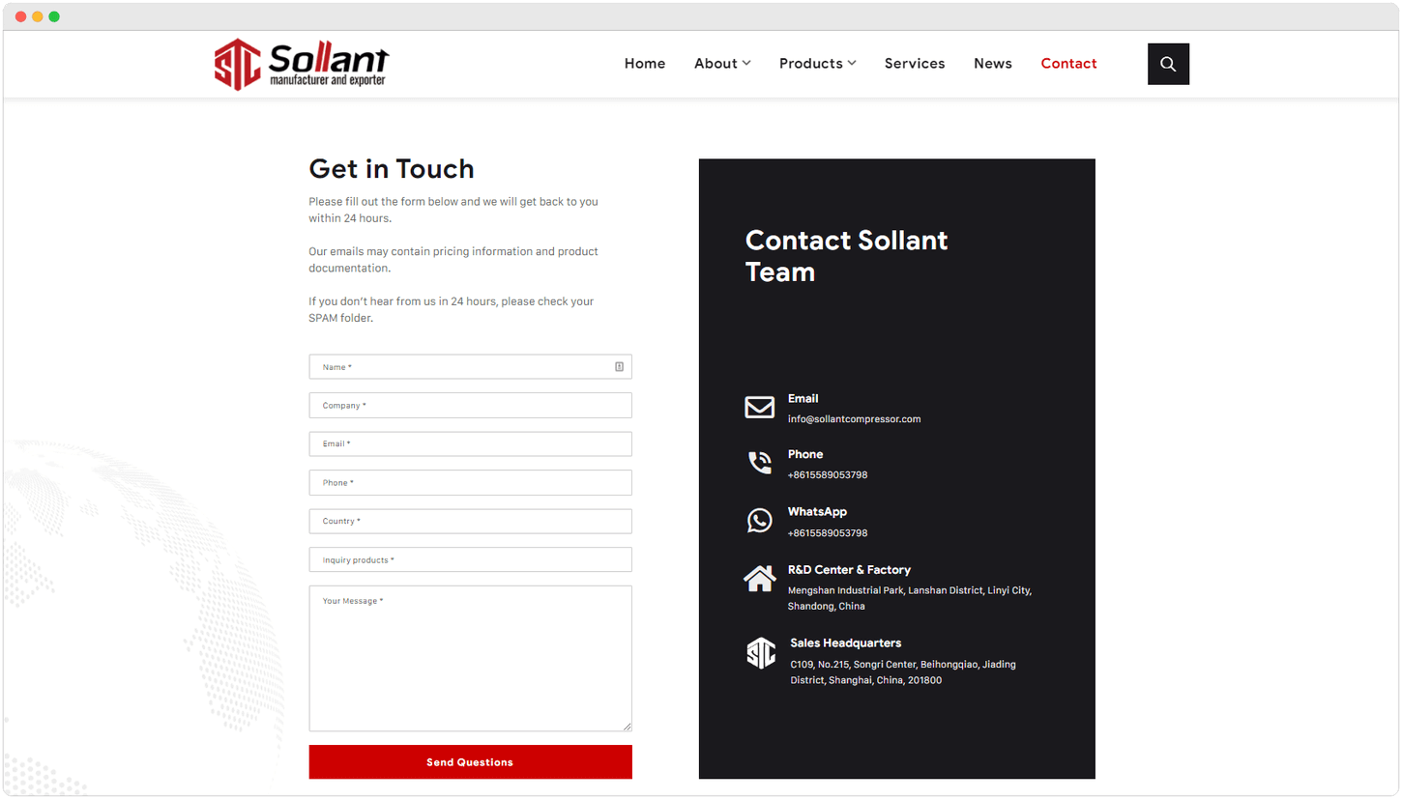This screenshot has width=1402, height=799.
Task: Focus the Phone input field
Action: point(470,483)
